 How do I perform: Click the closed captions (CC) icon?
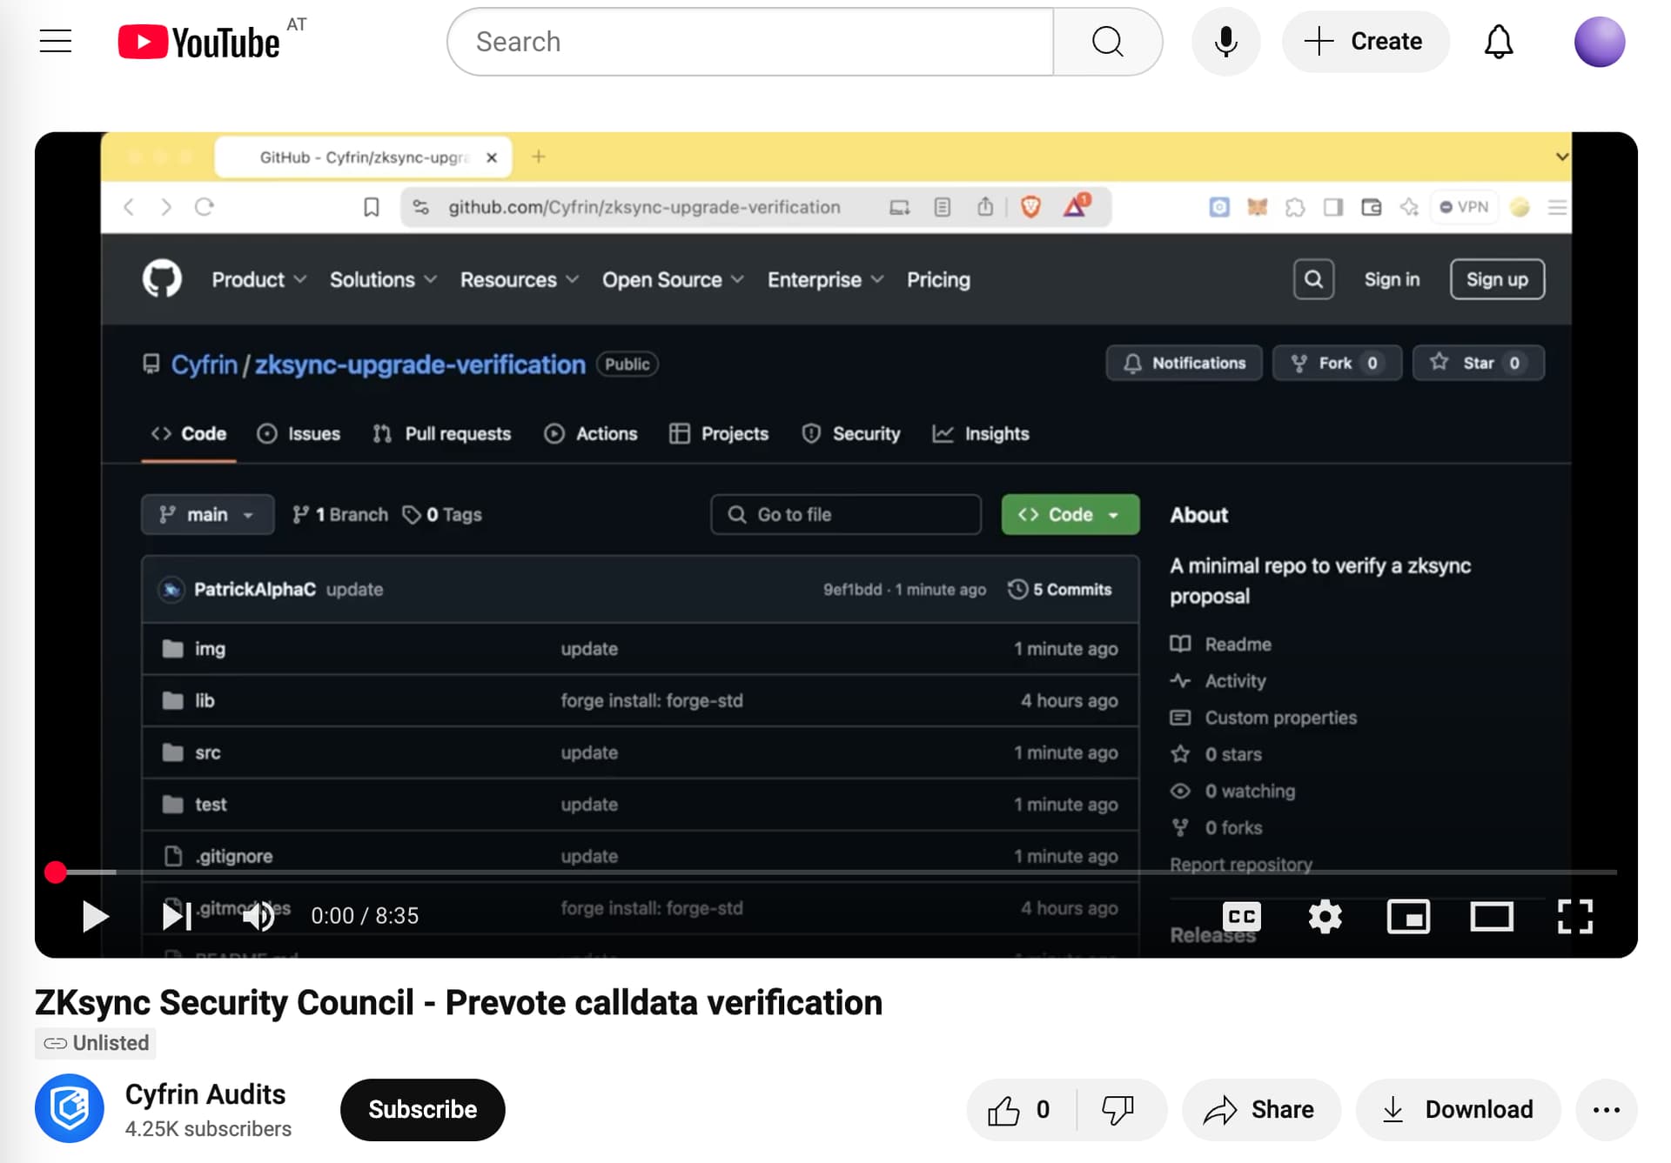[1242, 915]
